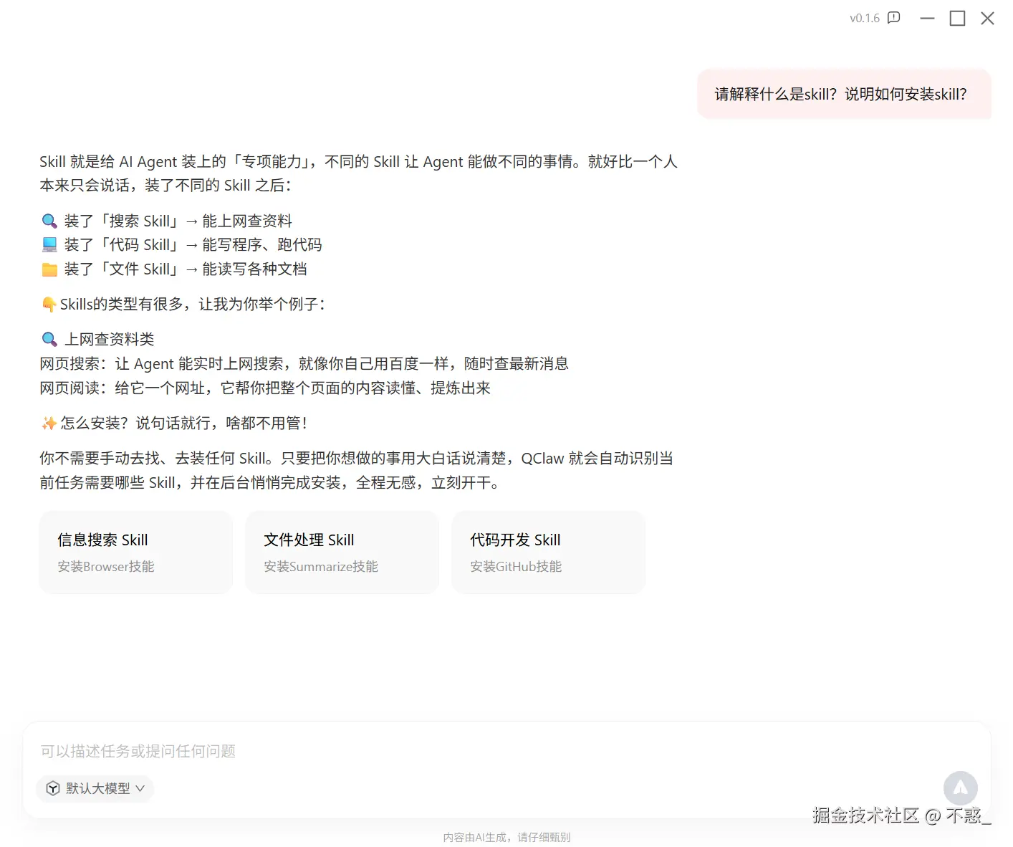
Task: Click folder emoji beside 装了「文件 Skill」
Action: click(49, 269)
